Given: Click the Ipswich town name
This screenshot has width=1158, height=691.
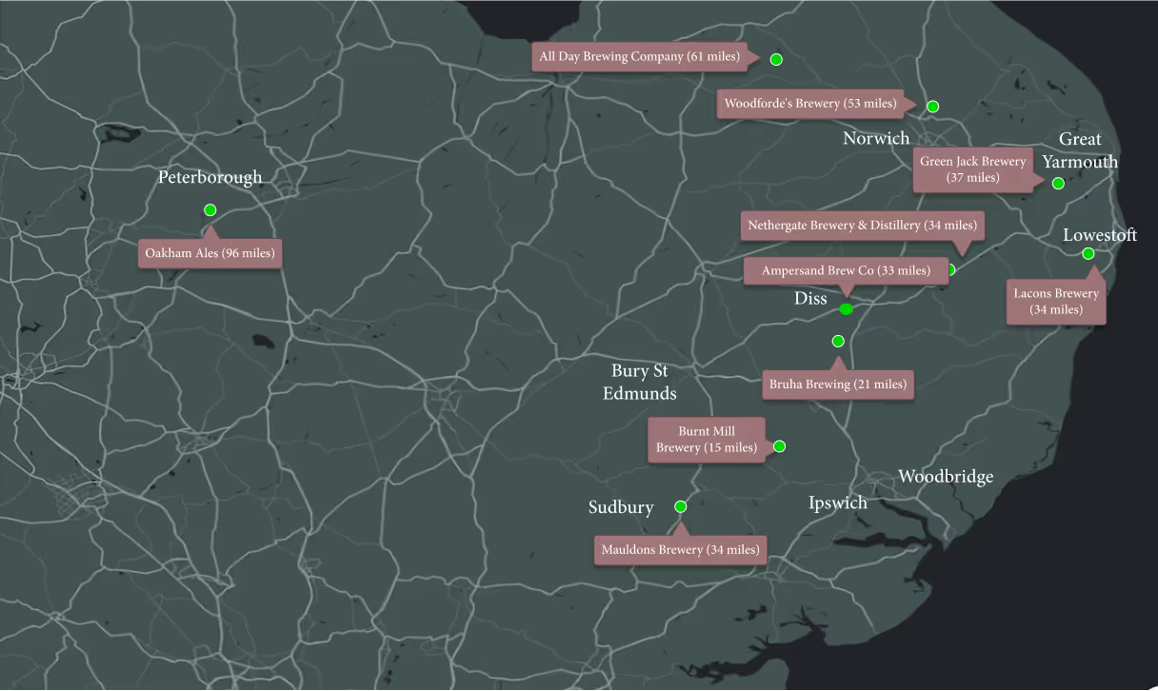Looking at the screenshot, I should pos(838,503).
